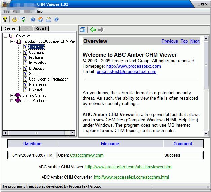Collapse the root Contents node

(5, 36)
